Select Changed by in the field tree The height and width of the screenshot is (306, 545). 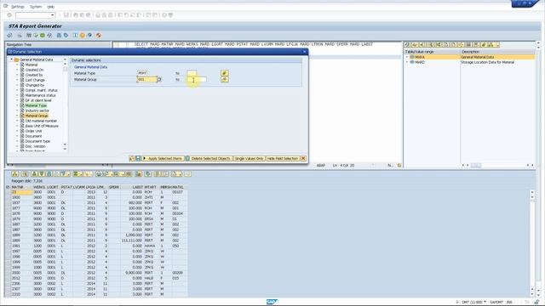[34, 85]
